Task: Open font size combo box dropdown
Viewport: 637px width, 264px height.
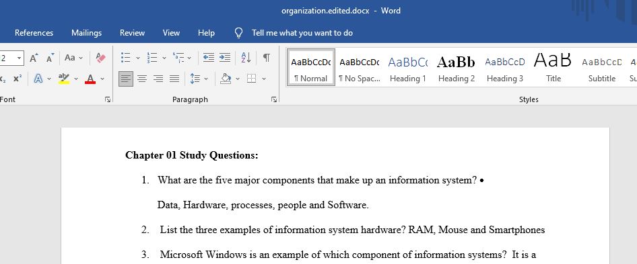Action: (x=19, y=58)
